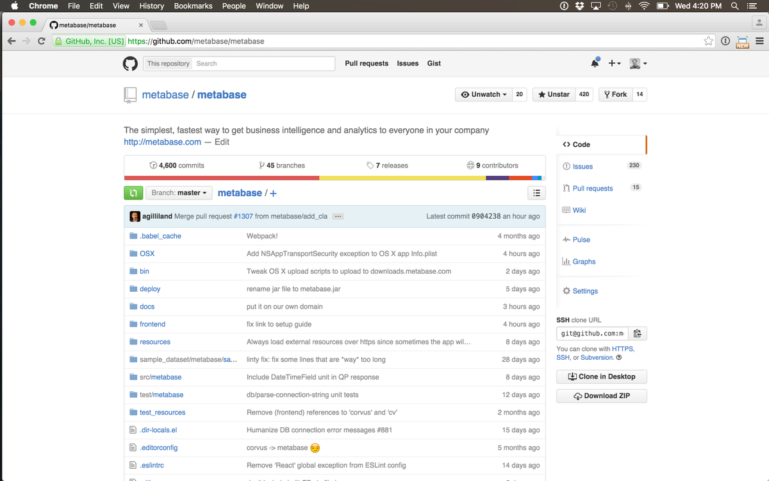Click the SSH clone URL text field
Screen dimensions: 769x481
click(592, 333)
